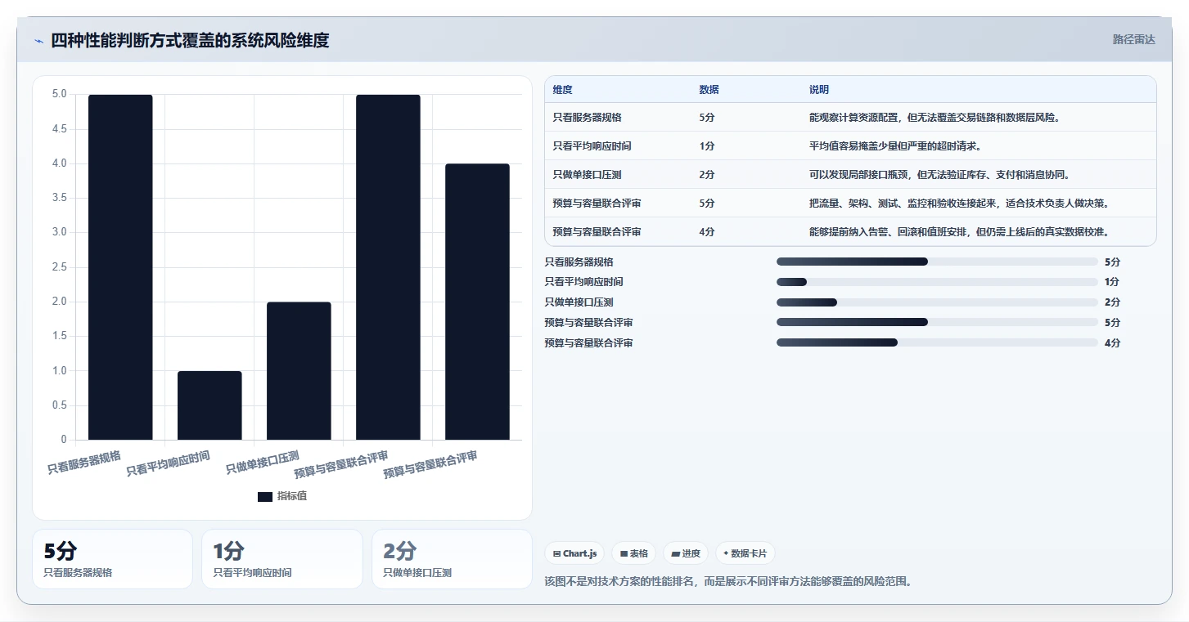1189x622 pixels.
Task: Click the table description starting 把流量、架构、测试
Action: [x=959, y=204]
